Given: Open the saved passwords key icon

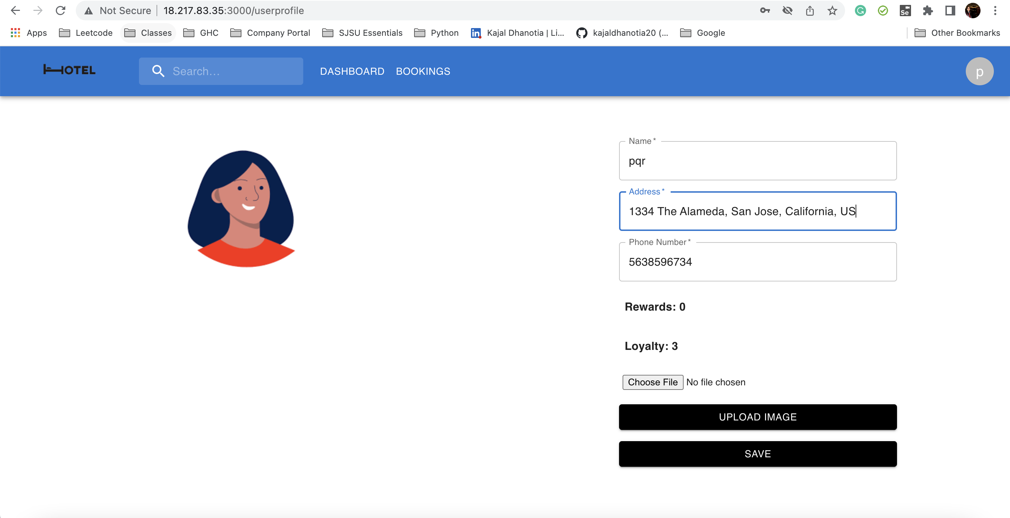Looking at the screenshot, I should (765, 11).
